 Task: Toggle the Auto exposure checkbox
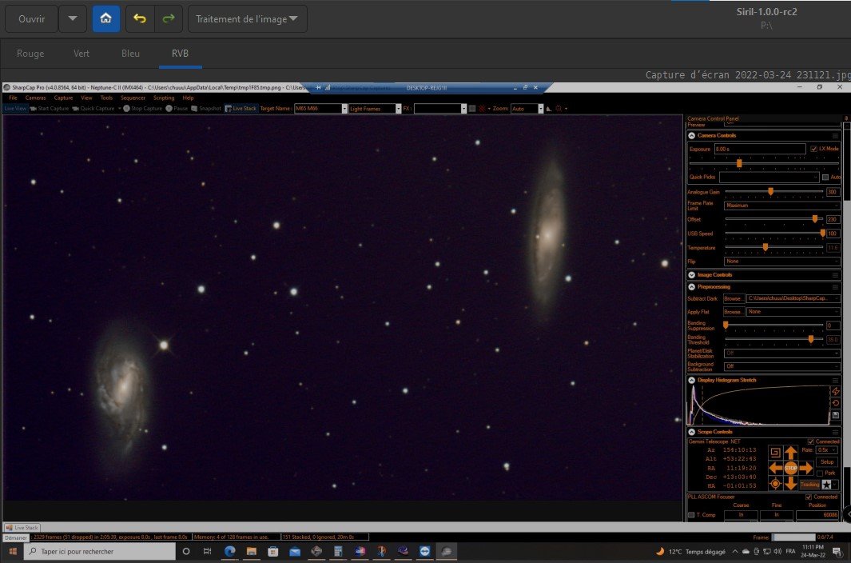(x=825, y=178)
